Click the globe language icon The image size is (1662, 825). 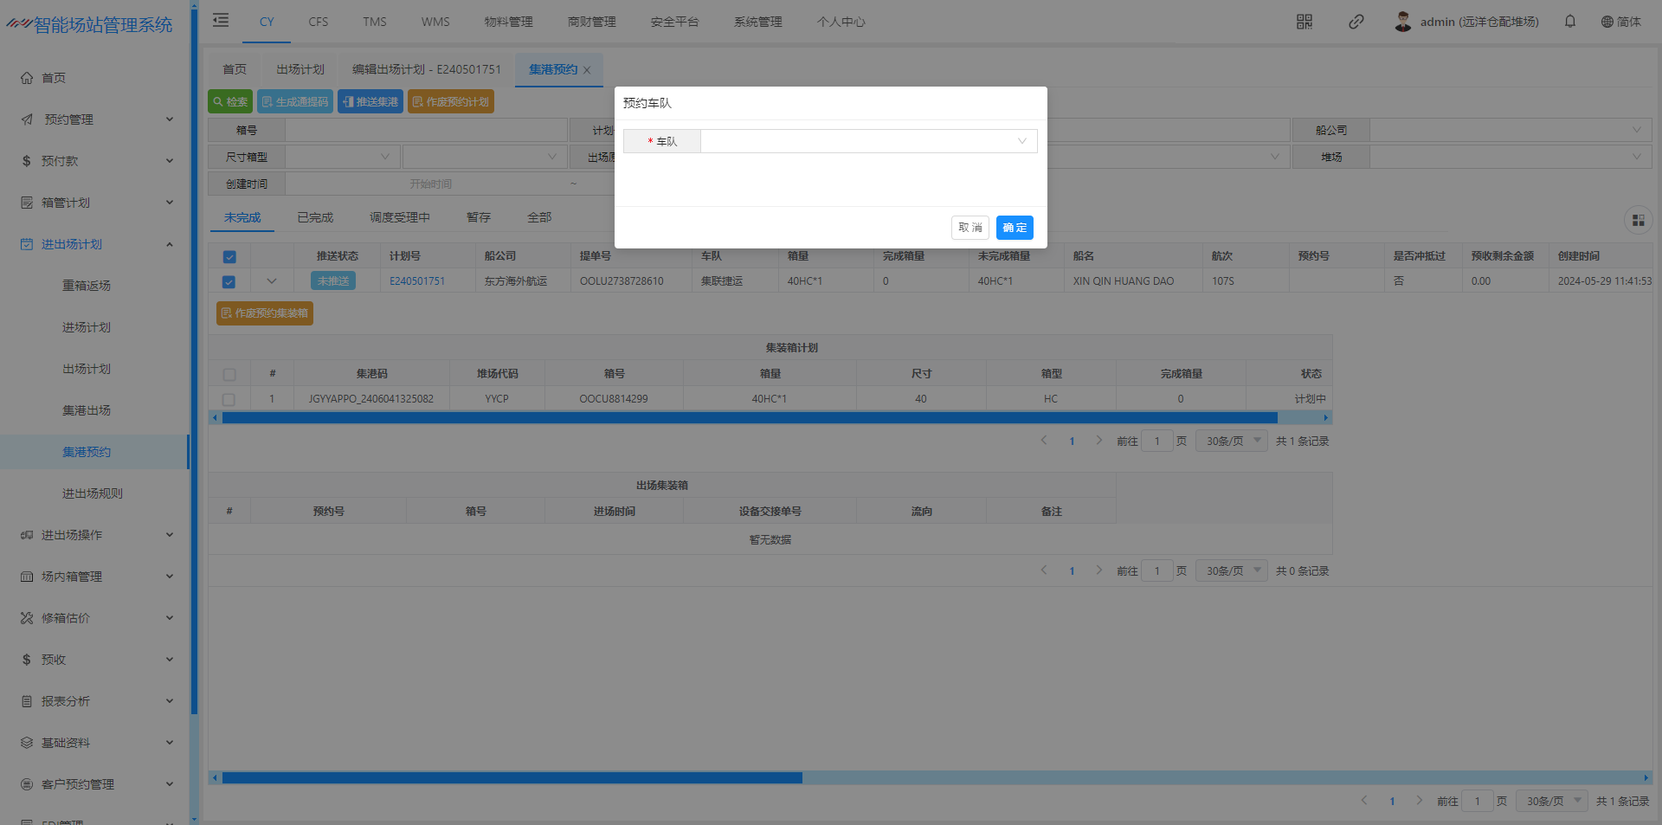[x=1607, y=22]
